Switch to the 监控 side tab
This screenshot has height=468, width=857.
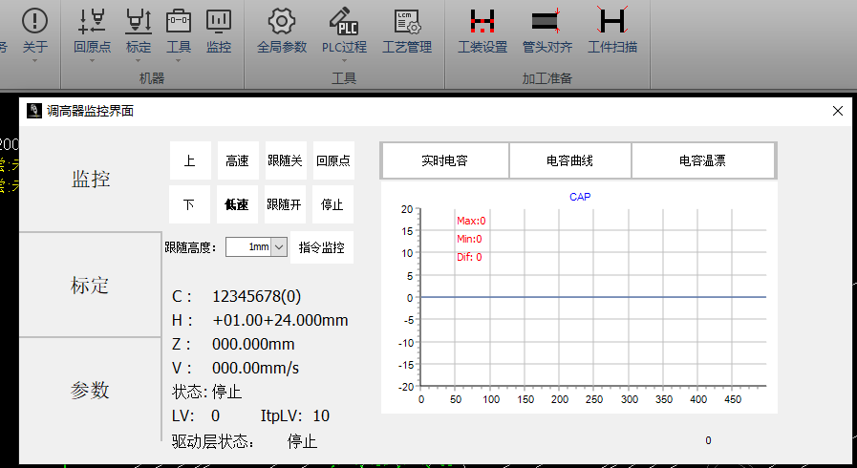91,179
